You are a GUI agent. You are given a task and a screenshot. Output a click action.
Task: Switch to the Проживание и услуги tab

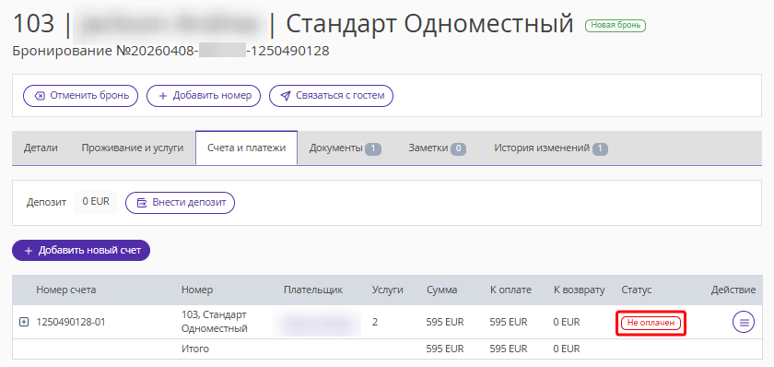pos(133,148)
